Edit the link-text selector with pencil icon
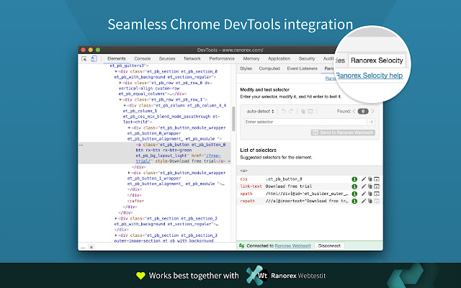461x288 pixels. pyautogui.click(x=364, y=186)
